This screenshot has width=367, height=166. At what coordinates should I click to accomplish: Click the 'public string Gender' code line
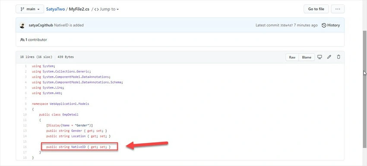tap(76, 131)
